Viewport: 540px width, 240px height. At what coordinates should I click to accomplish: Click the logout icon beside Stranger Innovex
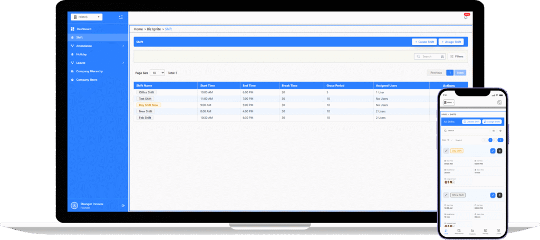(x=122, y=205)
